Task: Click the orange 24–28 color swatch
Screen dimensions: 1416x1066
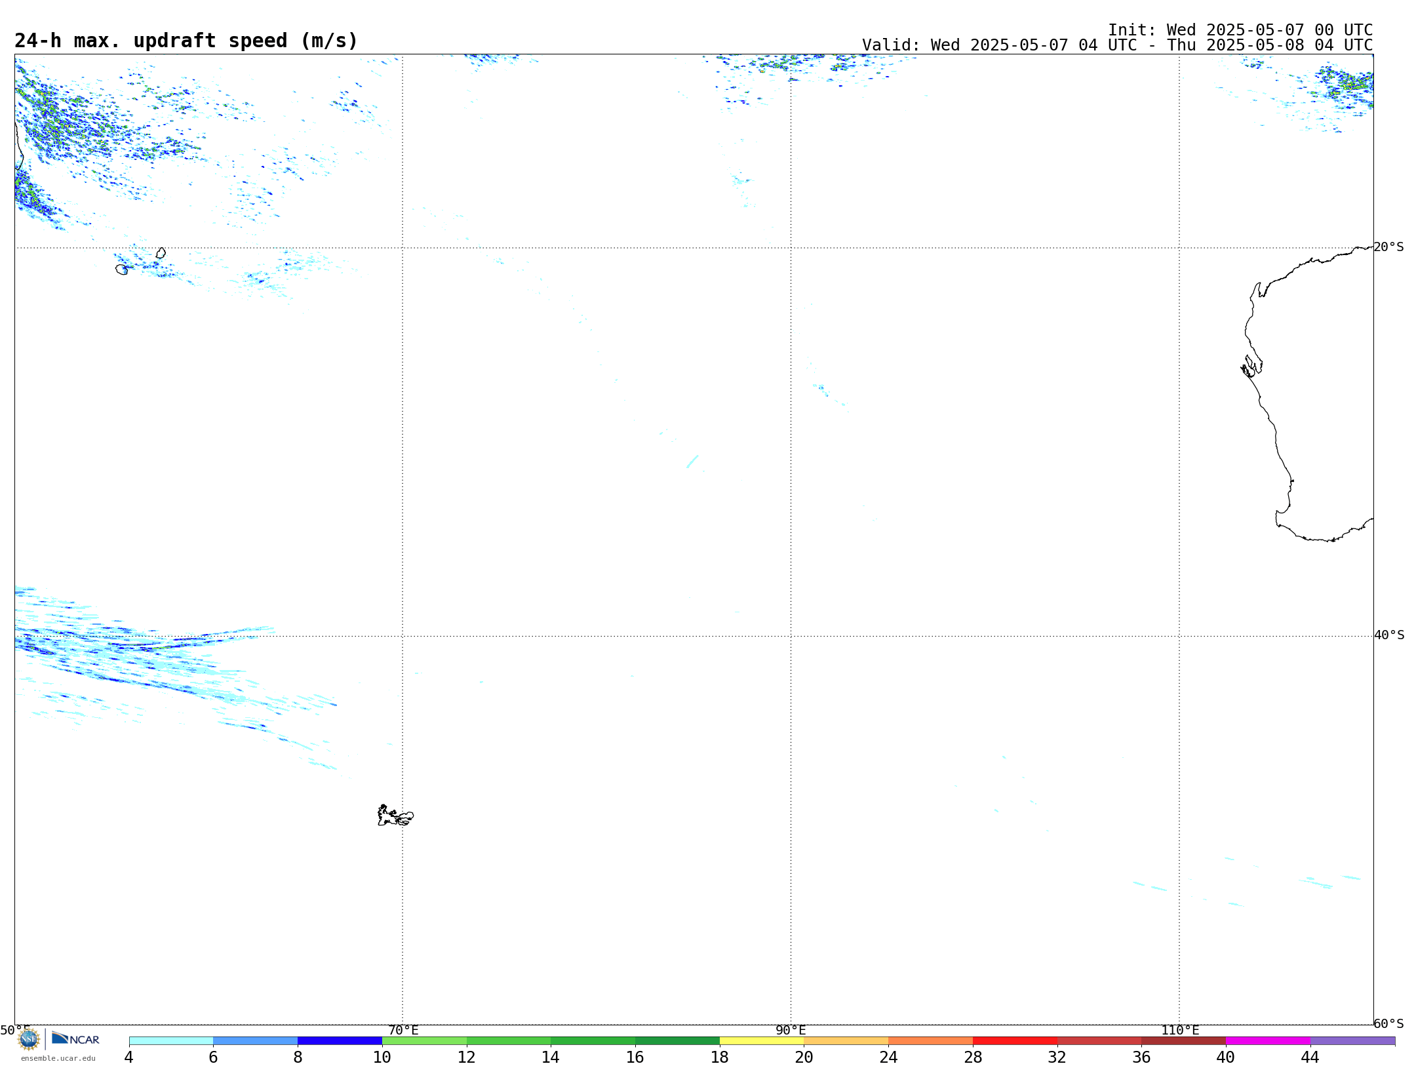Action: pyautogui.click(x=931, y=1040)
